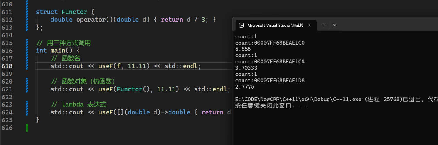Click console output 'count:00007FF68BEAE1D8'
438x145 pixels.
point(270,80)
